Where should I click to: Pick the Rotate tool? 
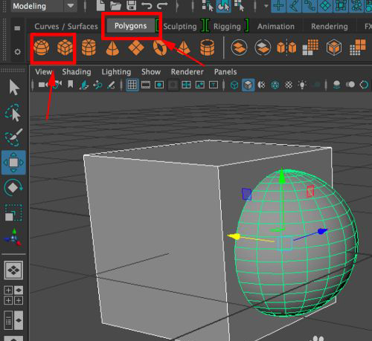point(13,188)
